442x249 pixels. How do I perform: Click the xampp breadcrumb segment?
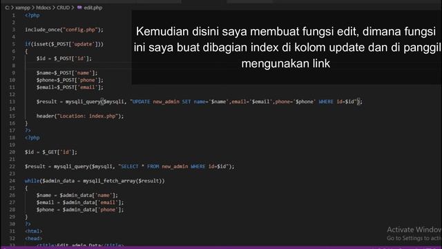(23, 8)
